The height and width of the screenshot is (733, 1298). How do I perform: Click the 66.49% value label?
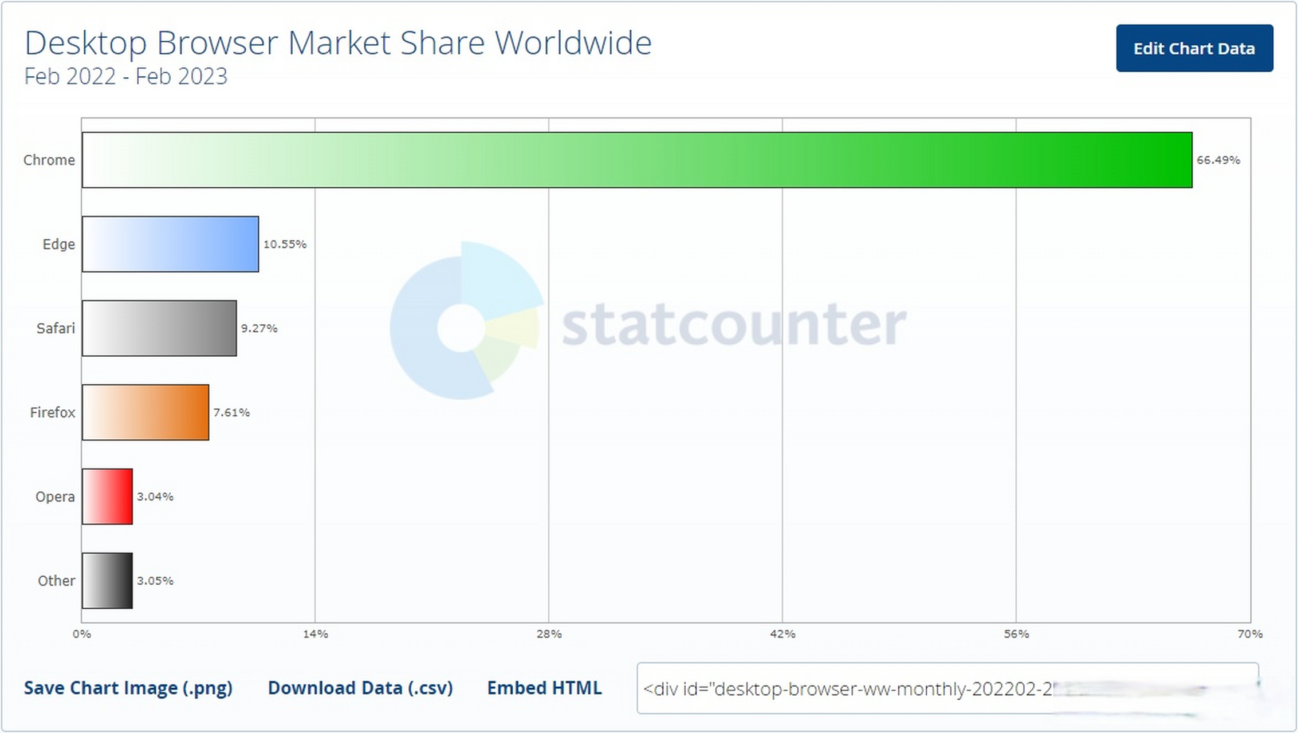tap(1218, 160)
